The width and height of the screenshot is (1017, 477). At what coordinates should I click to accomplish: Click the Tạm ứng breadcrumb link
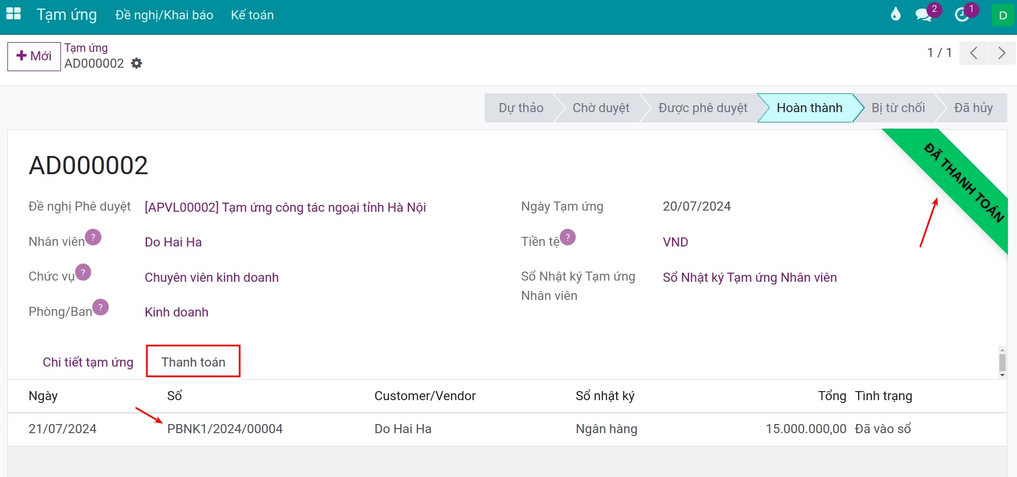pyautogui.click(x=86, y=48)
